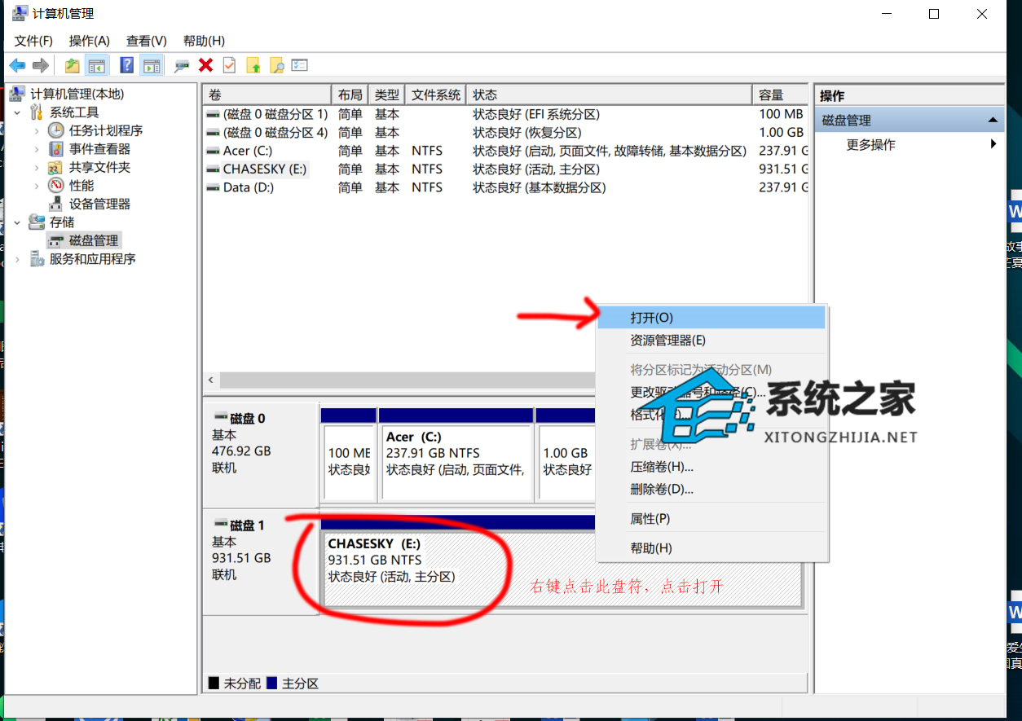Select the 事件查看器 tree item
The width and height of the screenshot is (1022, 721).
pyautogui.click(x=99, y=148)
